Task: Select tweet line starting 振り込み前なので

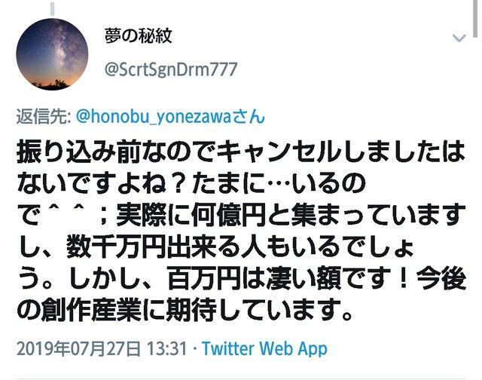Action: point(241,152)
